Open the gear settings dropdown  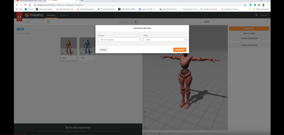coord(136,22)
